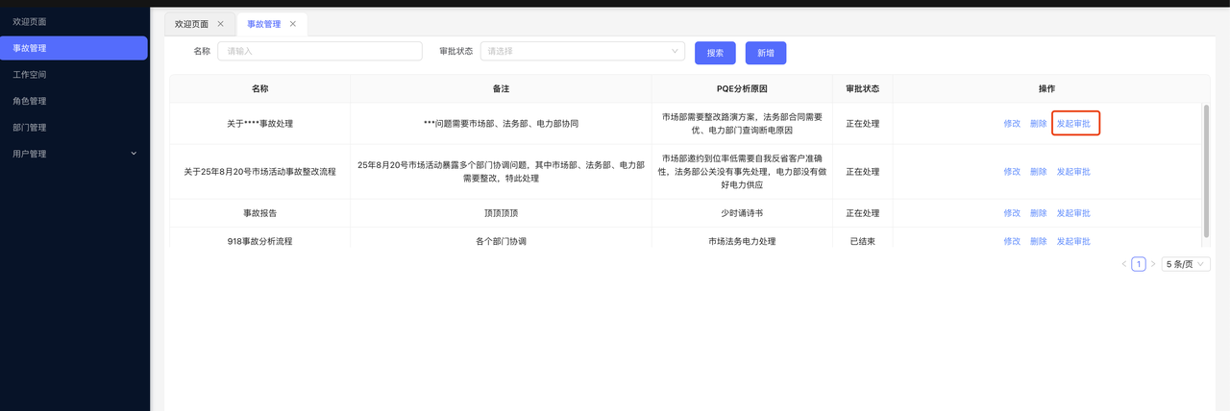The height and width of the screenshot is (411, 1230).
Task: Close the 欢迎页面 tab
Action: [220, 24]
